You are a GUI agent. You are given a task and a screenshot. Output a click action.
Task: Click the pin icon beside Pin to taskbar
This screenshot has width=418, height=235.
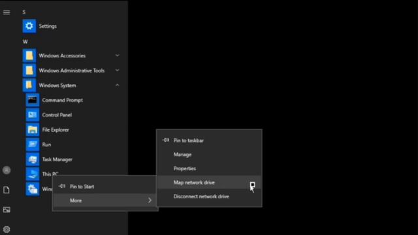[165, 140]
